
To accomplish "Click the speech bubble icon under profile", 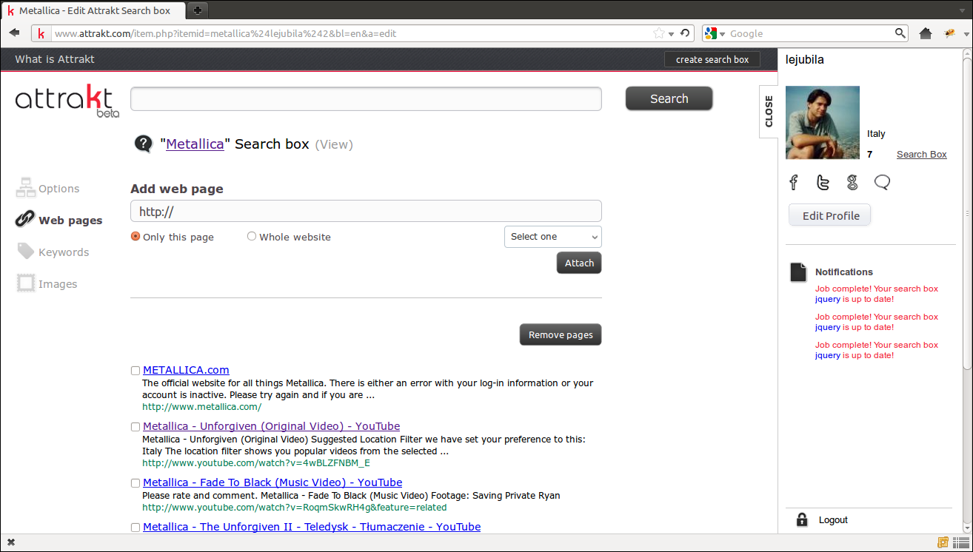I will (x=882, y=182).
